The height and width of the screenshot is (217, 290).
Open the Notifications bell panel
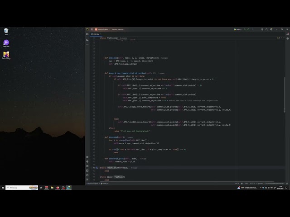coord(288,34)
